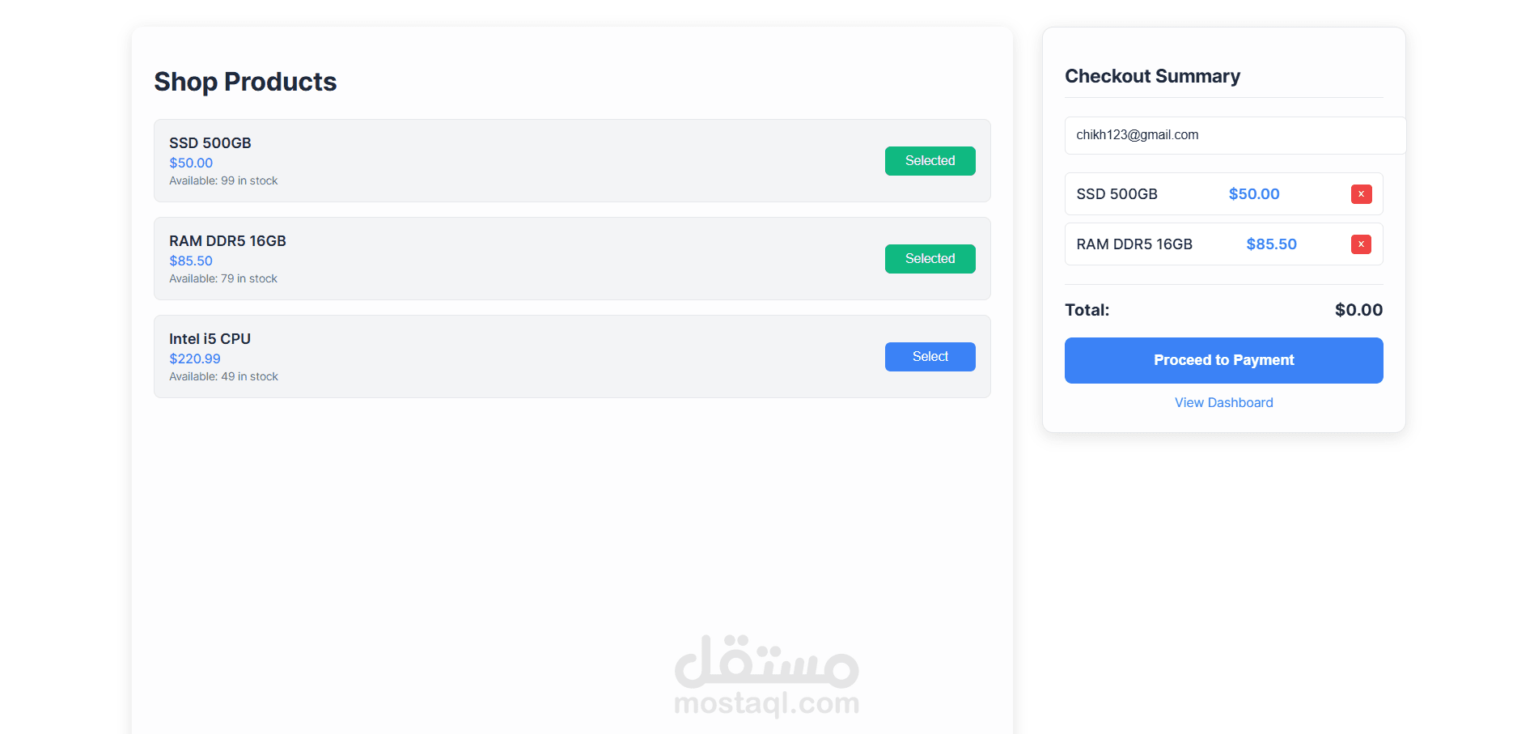This screenshot has width=1534, height=734.
Task: Click the $220.99 price of Intel CPU
Action: [x=194, y=359]
